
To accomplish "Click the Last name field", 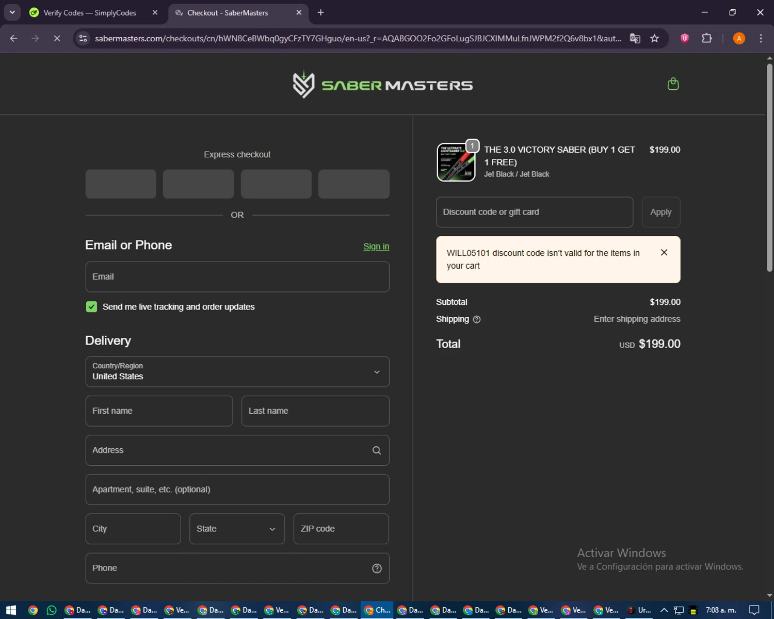I will [x=315, y=411].
